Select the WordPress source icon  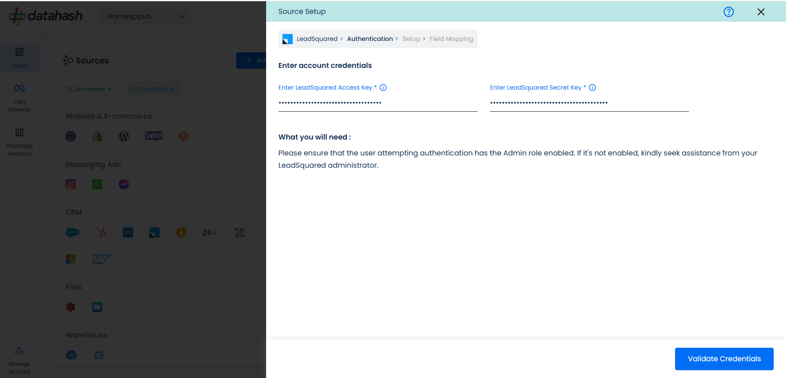pos(124,137)
